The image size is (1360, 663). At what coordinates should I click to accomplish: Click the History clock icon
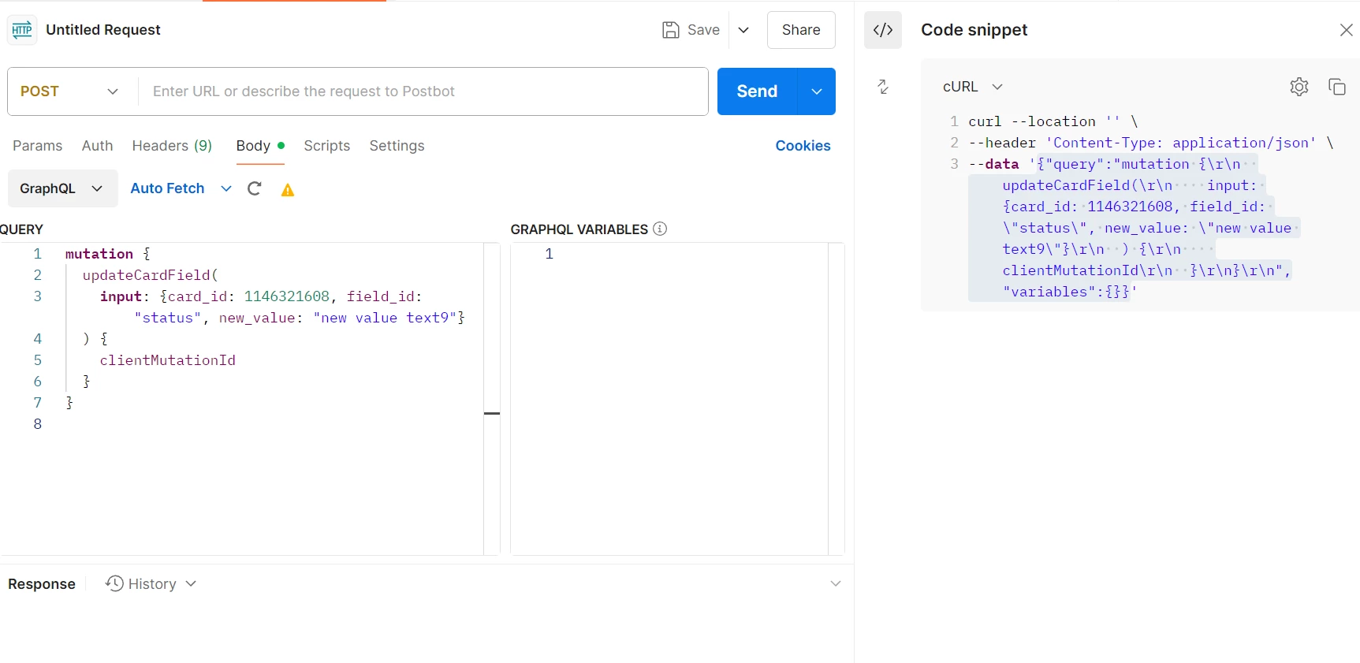pyautogui.click(x=114, y=583)
